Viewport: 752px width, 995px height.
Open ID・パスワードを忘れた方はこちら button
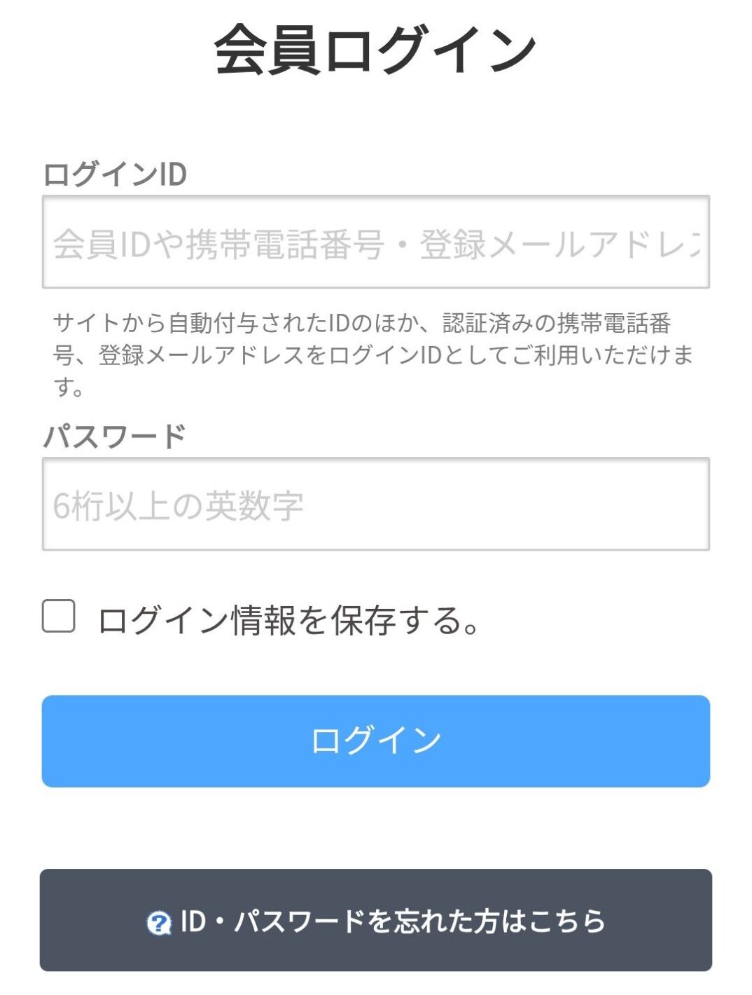click(376, 920)
